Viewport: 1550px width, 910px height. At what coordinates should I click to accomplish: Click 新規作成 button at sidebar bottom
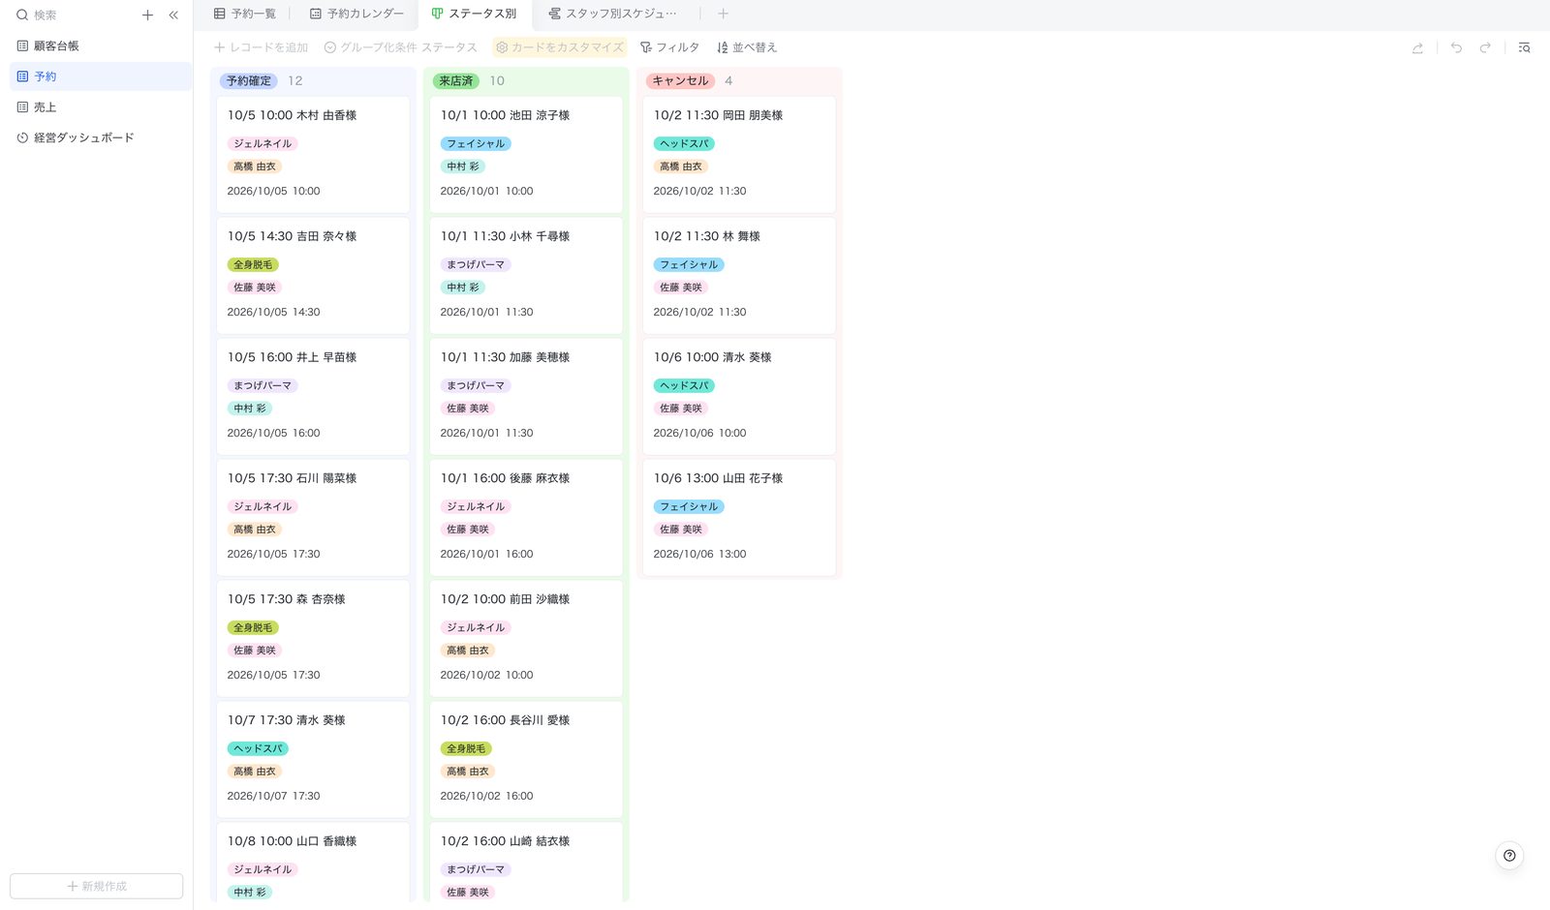[x=97, y=886]
